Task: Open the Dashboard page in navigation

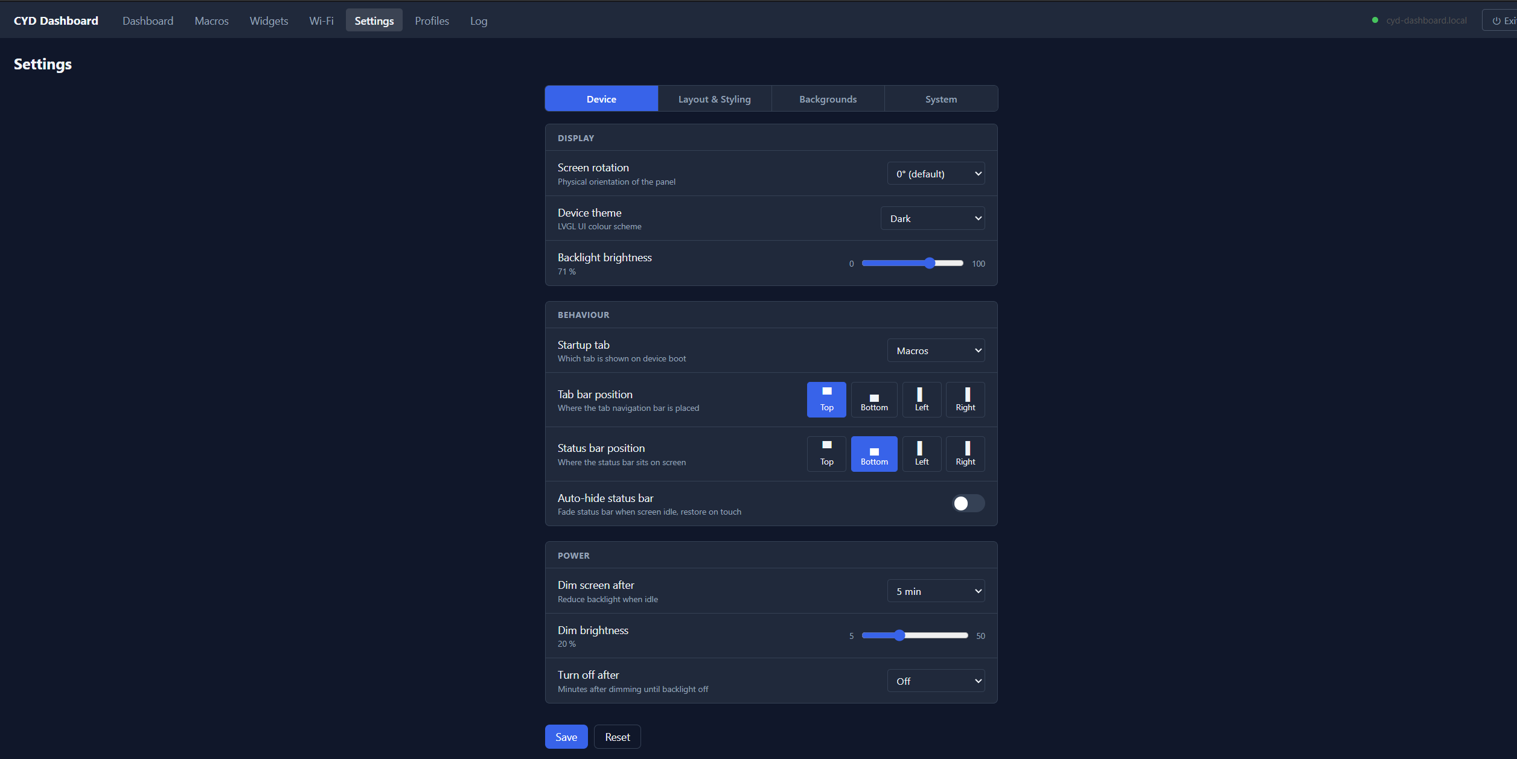Action: [x=148, y=21]
